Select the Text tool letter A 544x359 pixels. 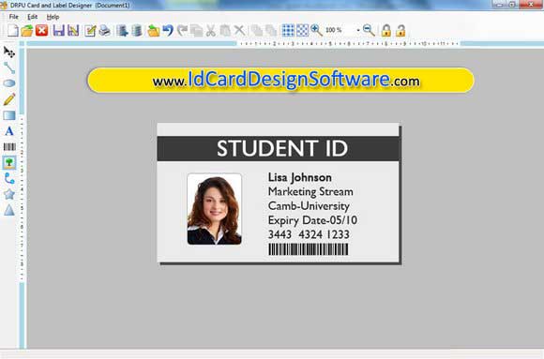click(x=9, y=131)
